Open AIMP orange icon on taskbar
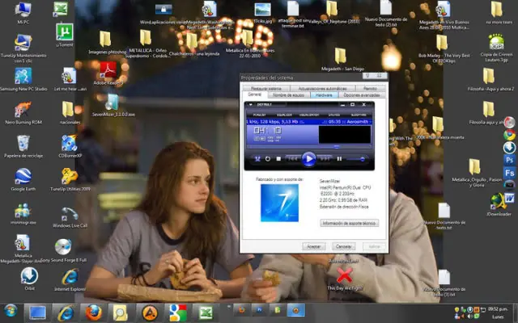This screenshot has height=323, width=518. pos(150,313)
